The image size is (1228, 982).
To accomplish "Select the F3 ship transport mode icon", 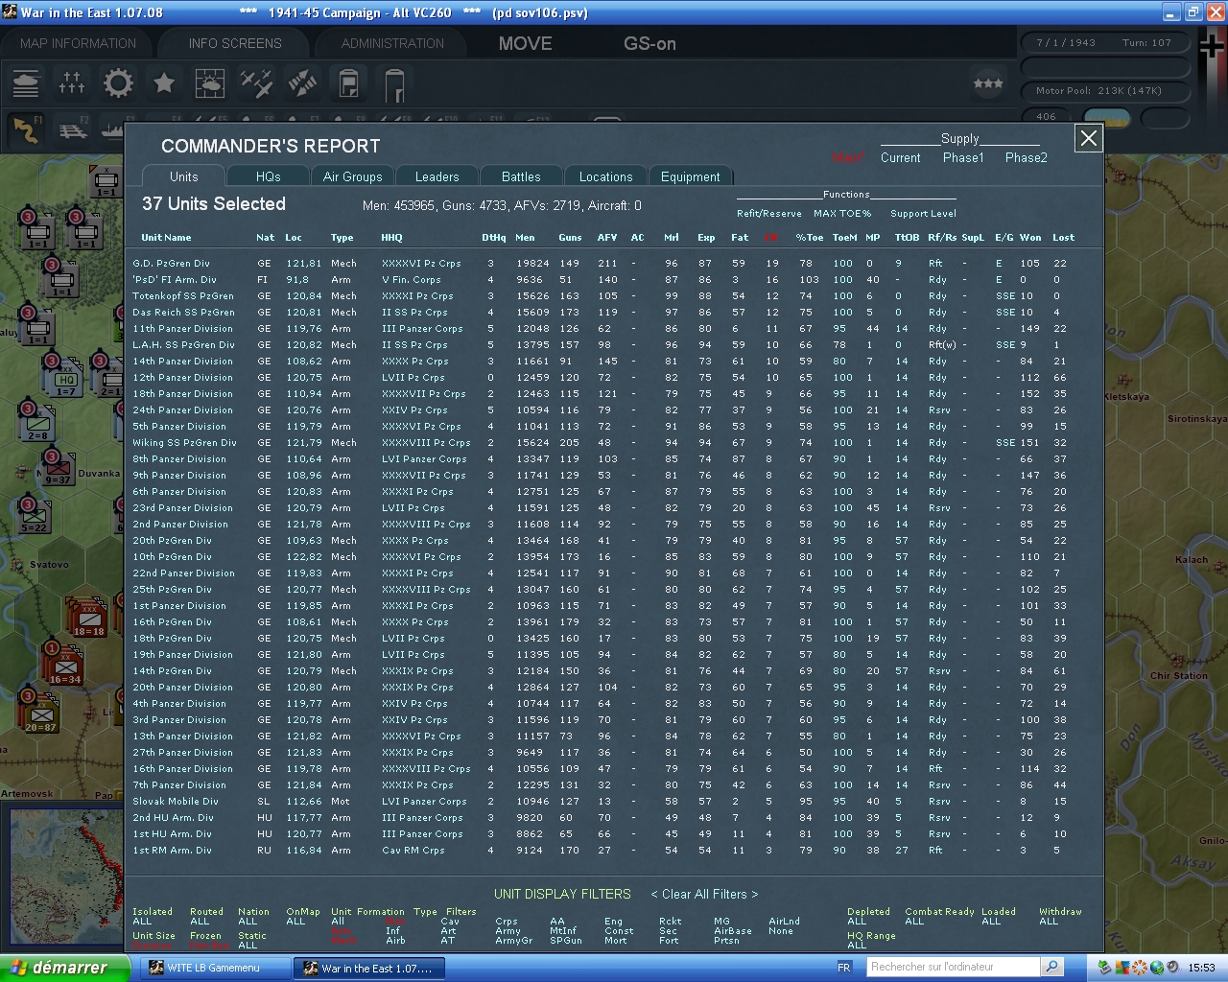I will pyautogui.click(x=111, y=129).
